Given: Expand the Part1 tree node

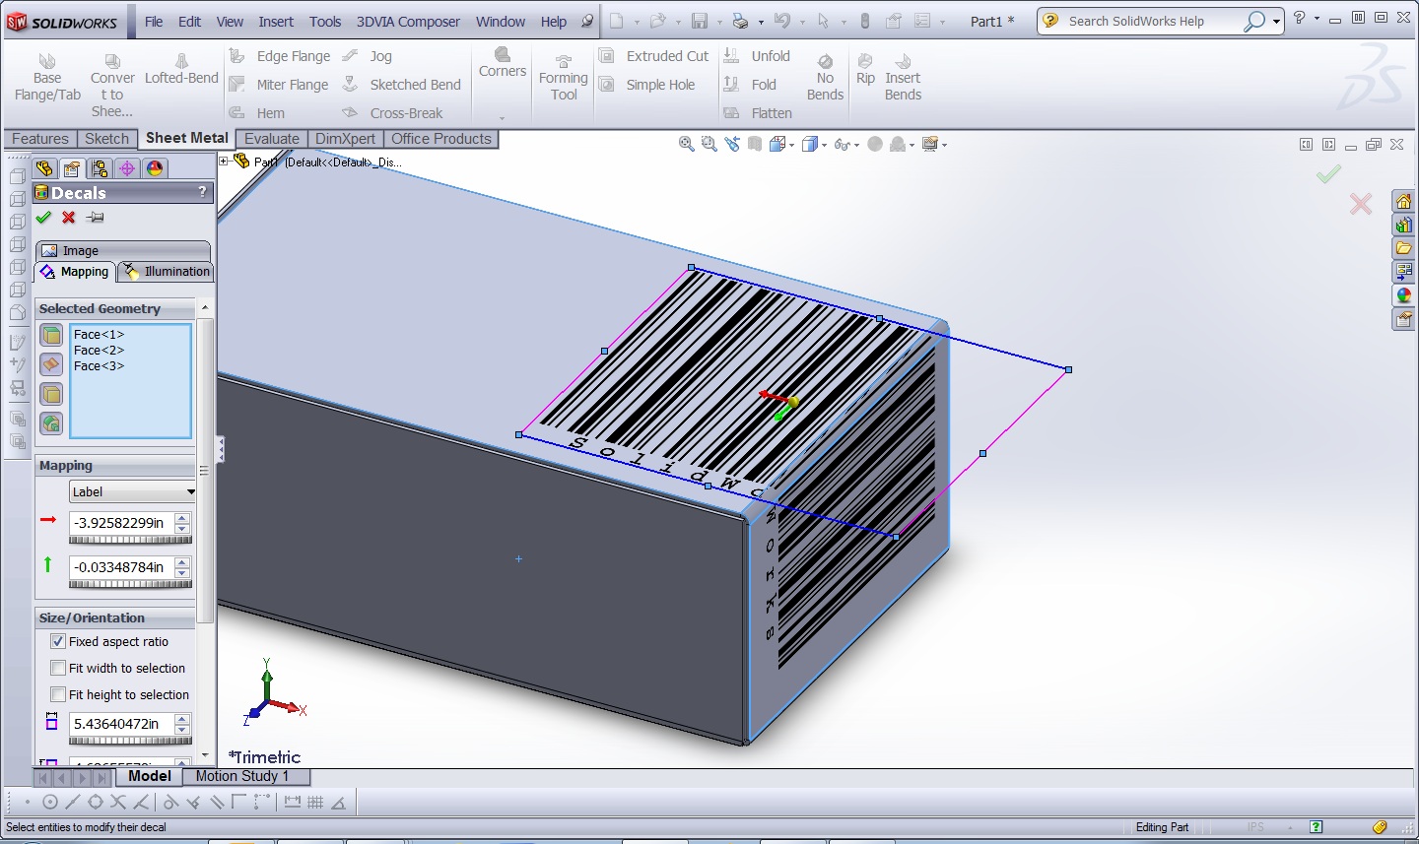Looking at the screenshot, I should click(x=224, y=162).
